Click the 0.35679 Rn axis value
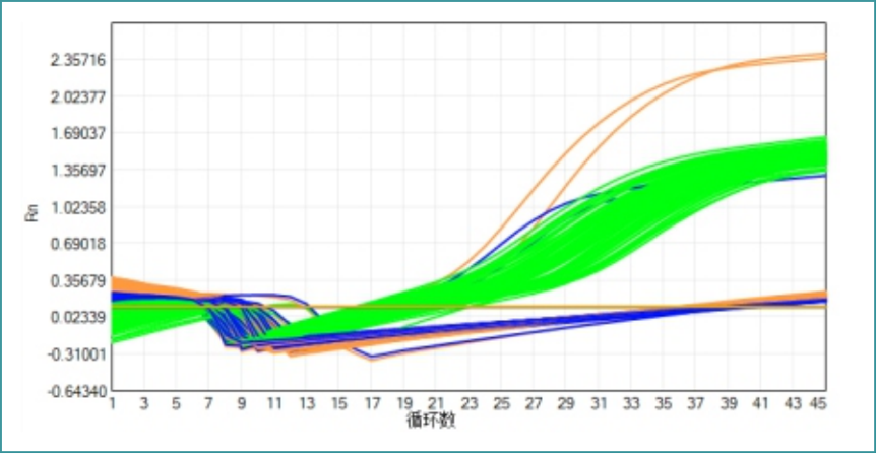The image size is (877, 454). [77, 281]
